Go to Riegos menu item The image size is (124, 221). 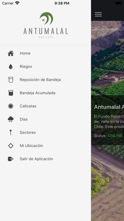(46, 67)
